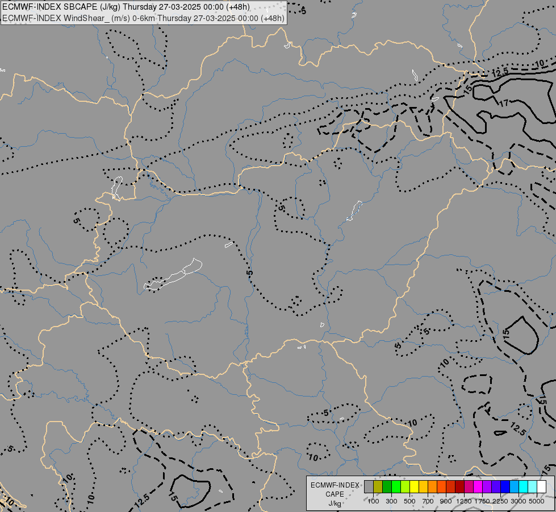Click the '5000' legend value
The height and width of the screenshot is (512, 556).
[537, 501]
